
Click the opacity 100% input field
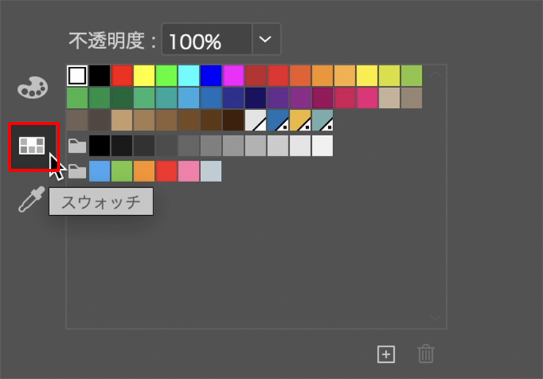[x=205, y=40]
